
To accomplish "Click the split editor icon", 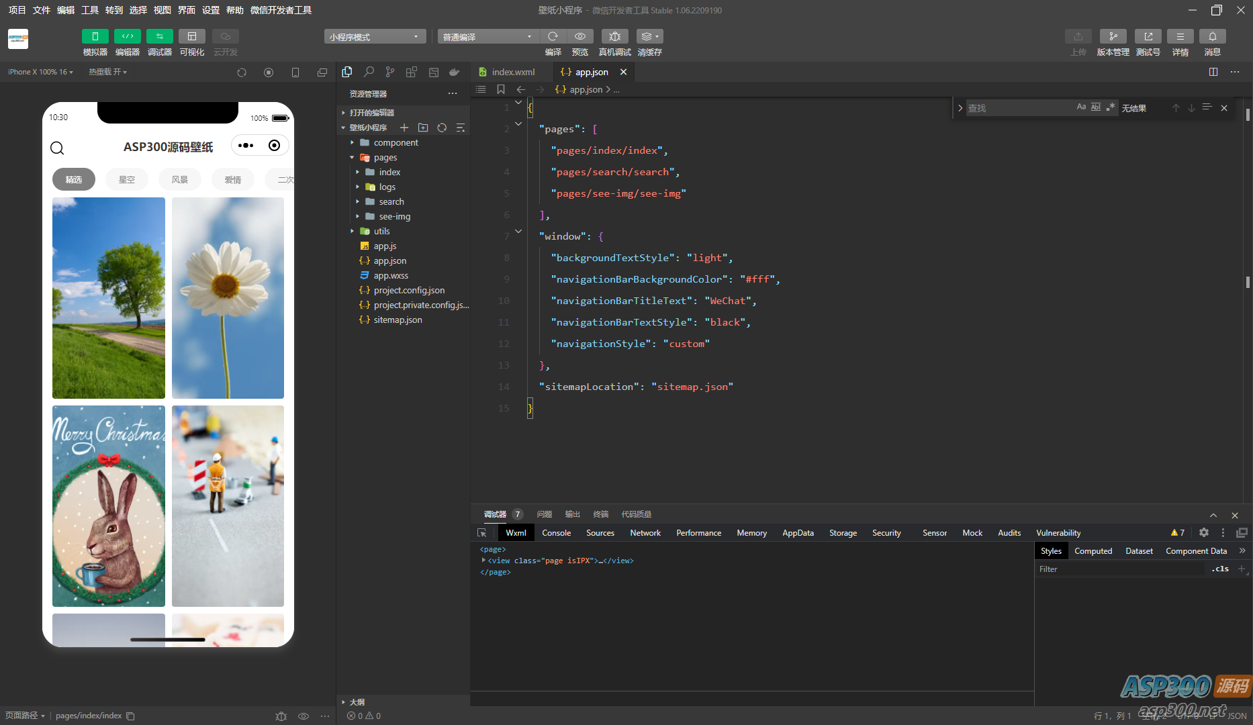I will pyautogui.click(x=1213, y=72).
